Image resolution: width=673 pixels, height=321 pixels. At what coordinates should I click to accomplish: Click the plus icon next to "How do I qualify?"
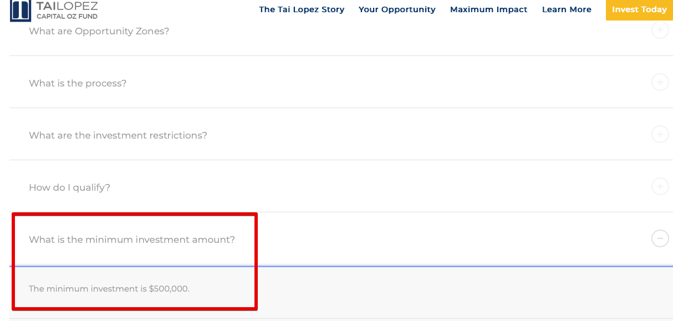660,186
